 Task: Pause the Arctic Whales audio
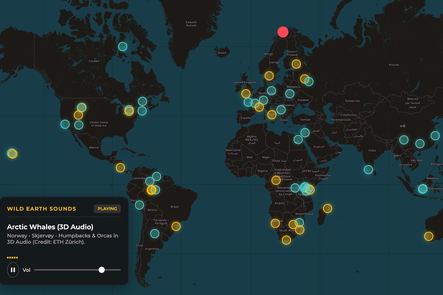click(x=13, y=270)
